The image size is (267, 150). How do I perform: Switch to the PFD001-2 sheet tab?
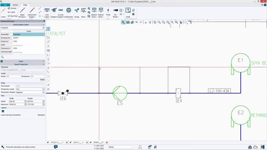(x=58, y=142)
